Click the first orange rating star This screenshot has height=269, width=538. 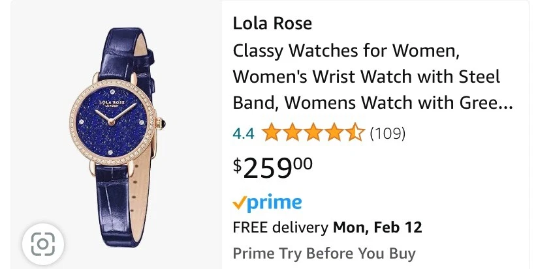[x=270, y=134]
